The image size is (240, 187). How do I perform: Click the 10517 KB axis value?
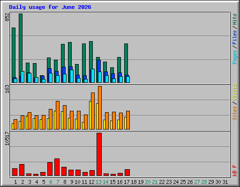click(x=7, y=139)
